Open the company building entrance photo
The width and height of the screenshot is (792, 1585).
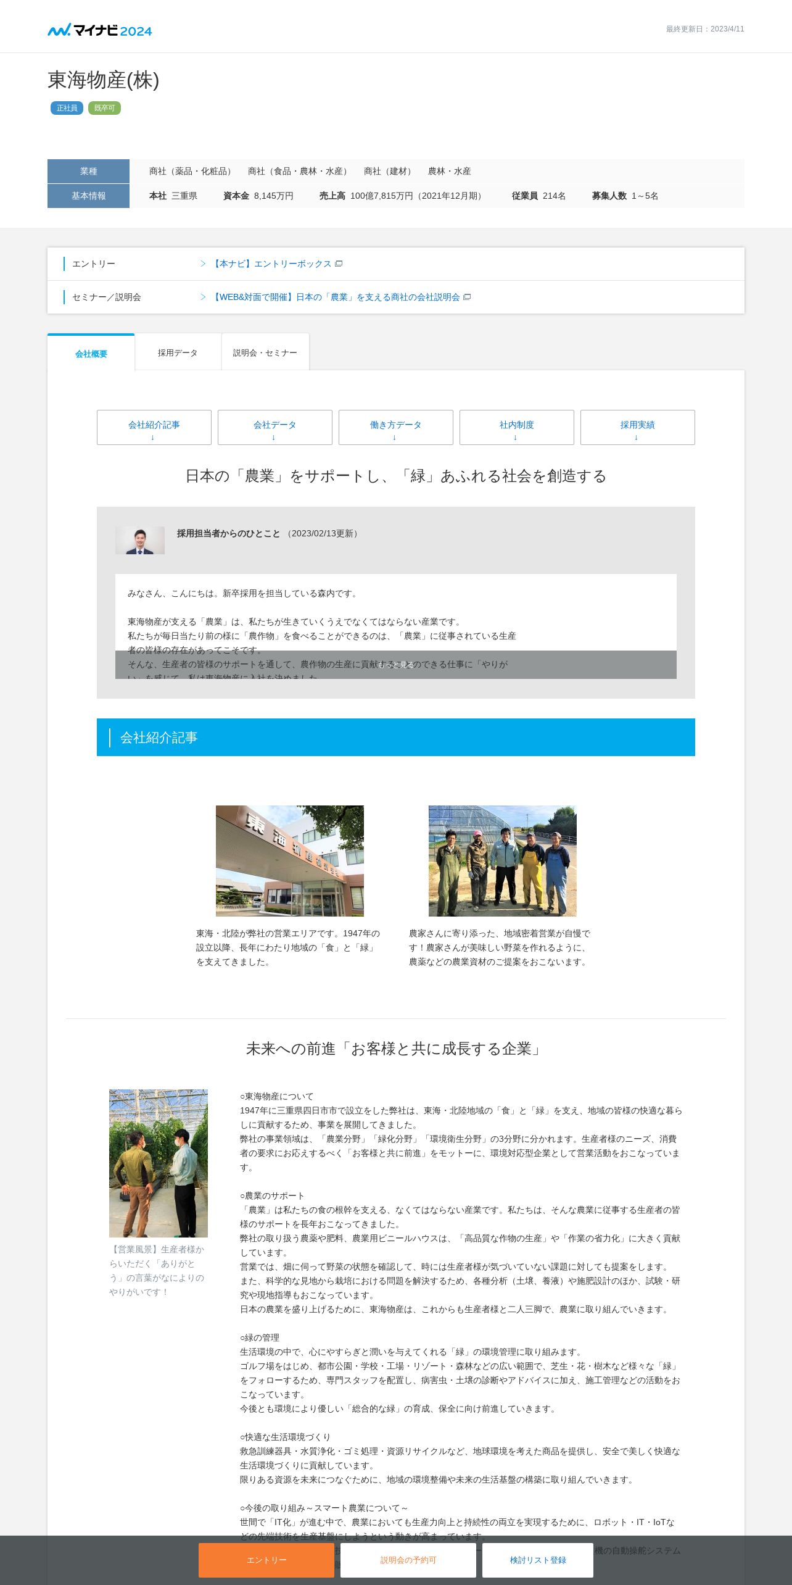[x=290, y=860]
